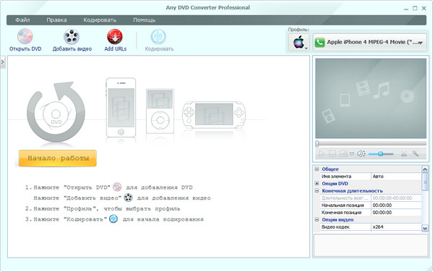Click the Длительность всего row label
The height and width of the screenshot is (272, 433).
click(x=345, y=198)
